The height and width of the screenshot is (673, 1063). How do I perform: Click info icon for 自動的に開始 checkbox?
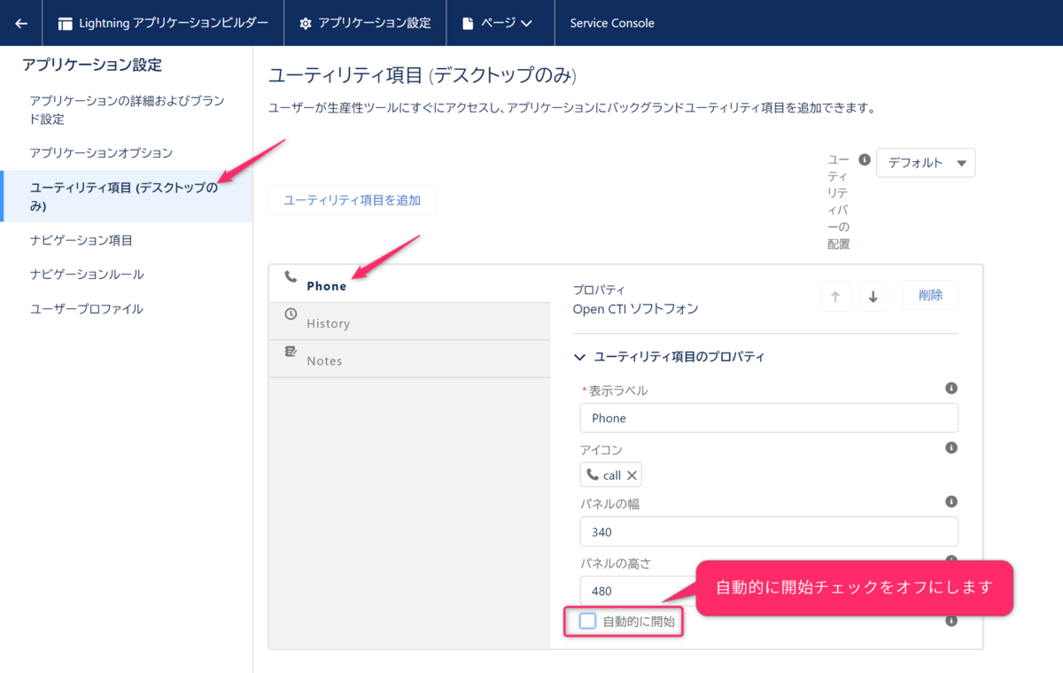(951, 621)
